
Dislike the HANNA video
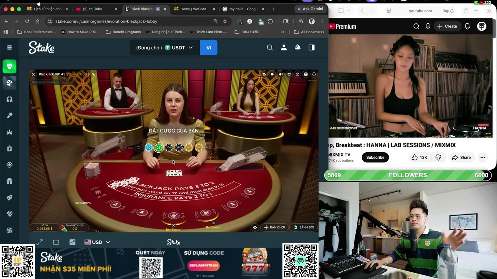tap(438, 157)
